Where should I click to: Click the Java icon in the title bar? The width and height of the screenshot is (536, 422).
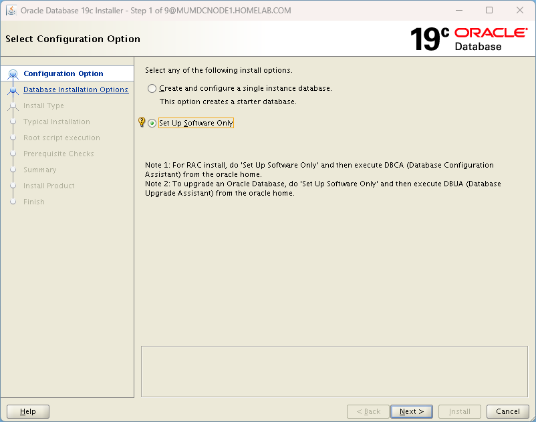(11, 11)
